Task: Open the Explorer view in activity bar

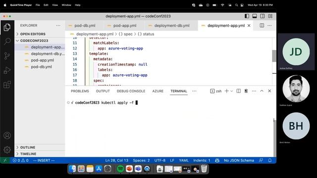Action: click(7, 27)
